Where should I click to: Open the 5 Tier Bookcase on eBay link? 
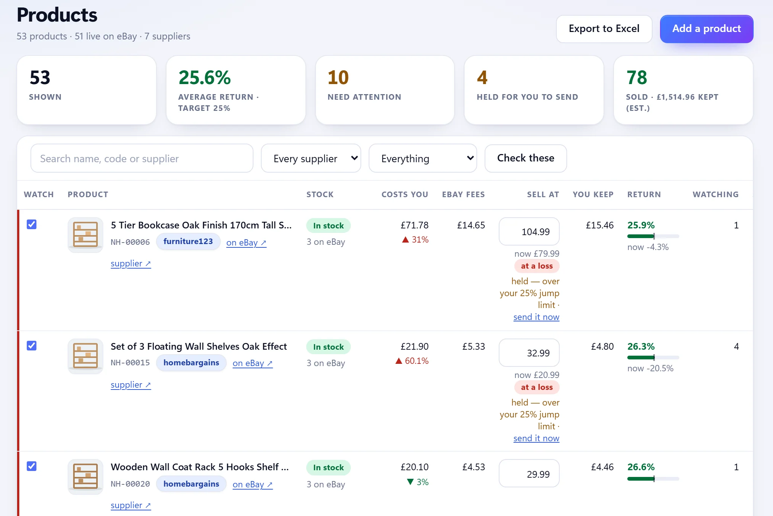coord(246,243)
